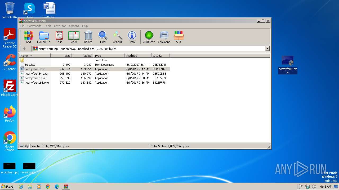Click the Delete trash icon in toolbar

tap(88, 37)
